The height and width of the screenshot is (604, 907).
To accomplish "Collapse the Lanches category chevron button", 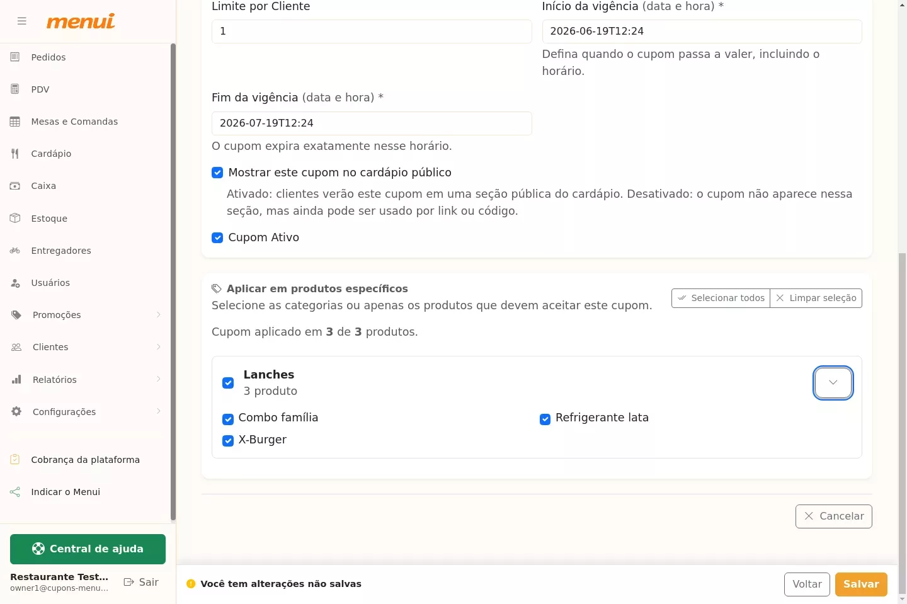I will 833,382.
